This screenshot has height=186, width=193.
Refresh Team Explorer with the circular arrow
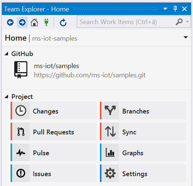(x=63, y=22)
